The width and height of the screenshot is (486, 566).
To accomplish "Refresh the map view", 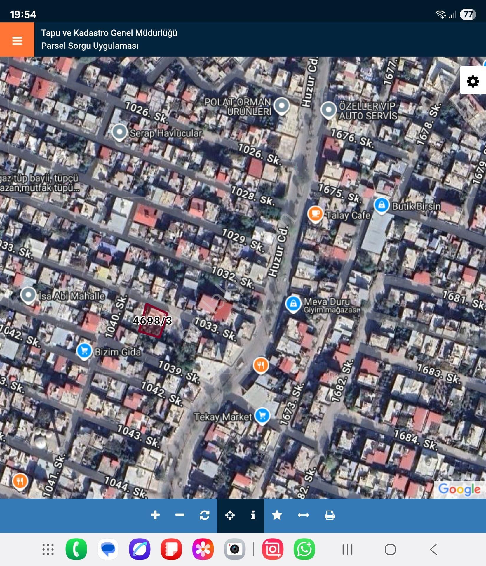I will [205, 515].
